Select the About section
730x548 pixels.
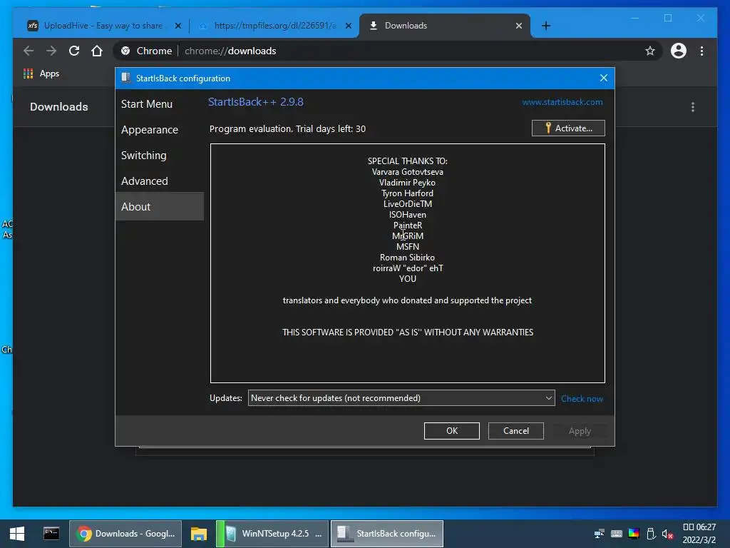click(x=159, y=206)
